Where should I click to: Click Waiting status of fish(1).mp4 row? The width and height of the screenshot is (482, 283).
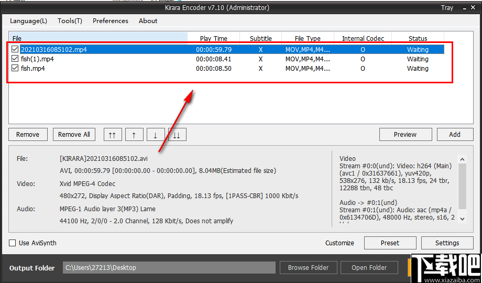[x=418, y=59]
